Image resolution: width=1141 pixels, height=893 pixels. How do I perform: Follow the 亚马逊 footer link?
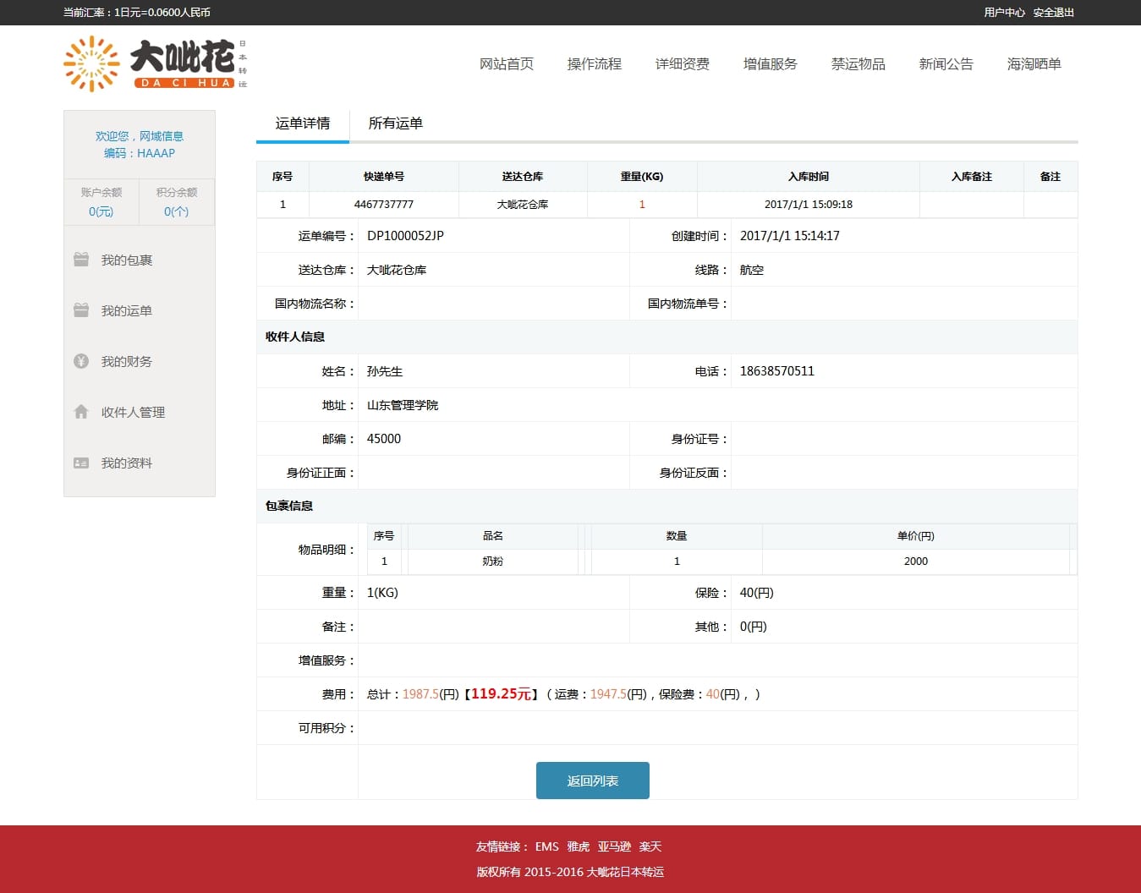click(x=614, y=846)
